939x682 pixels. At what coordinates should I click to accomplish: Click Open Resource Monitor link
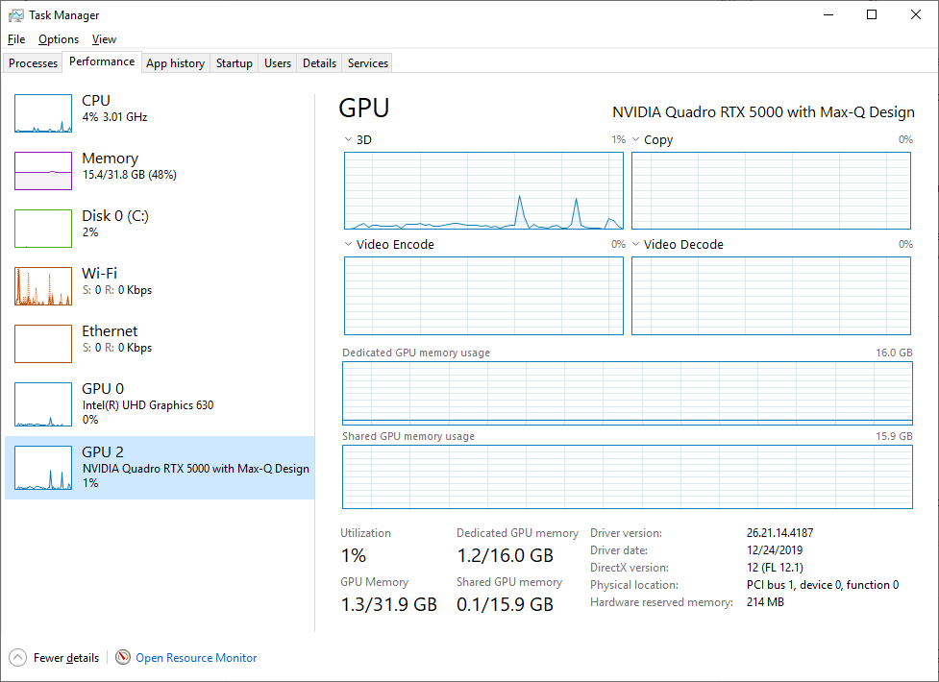pyautogui.click(x=195, y=658)
